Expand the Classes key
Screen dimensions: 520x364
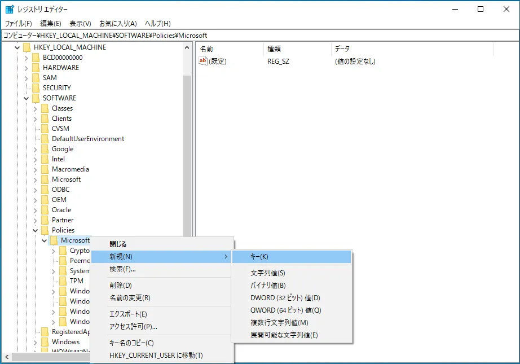[x=35, y=108]
